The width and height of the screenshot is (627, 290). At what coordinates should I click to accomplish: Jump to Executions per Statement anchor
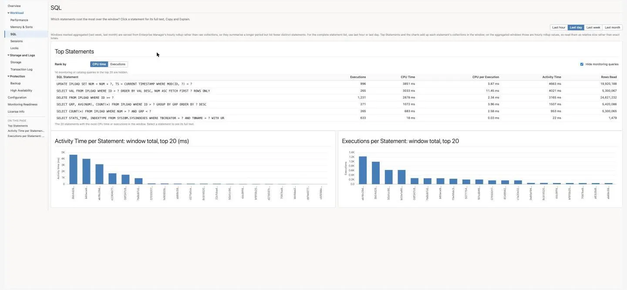(26, 136)
